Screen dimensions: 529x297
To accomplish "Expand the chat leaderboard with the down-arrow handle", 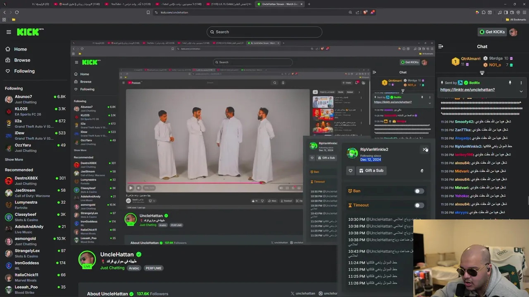I will pyautogui.click(x=482, y=73).
